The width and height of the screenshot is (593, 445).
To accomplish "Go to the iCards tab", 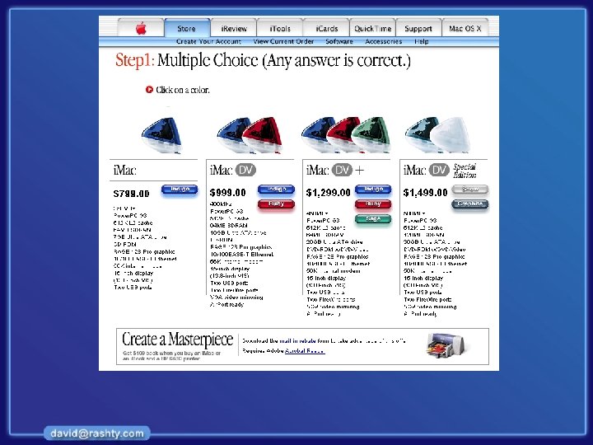I will tap(326, 28).
